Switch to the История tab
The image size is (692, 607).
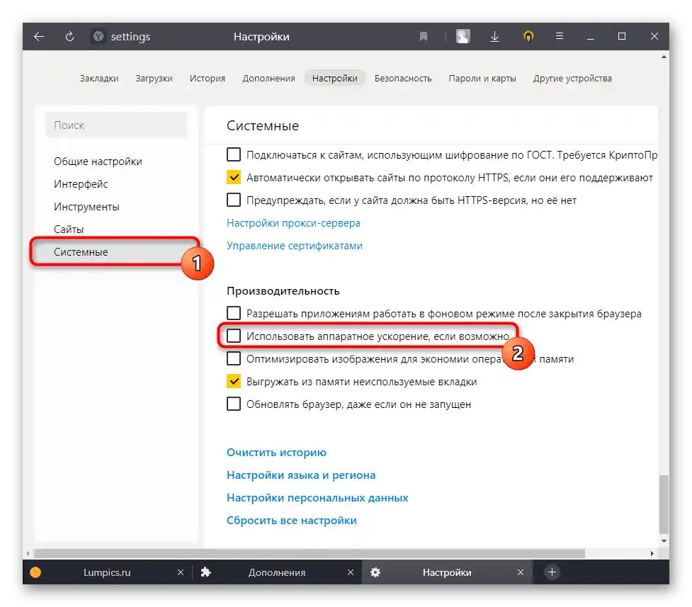(x=207, y=78)
